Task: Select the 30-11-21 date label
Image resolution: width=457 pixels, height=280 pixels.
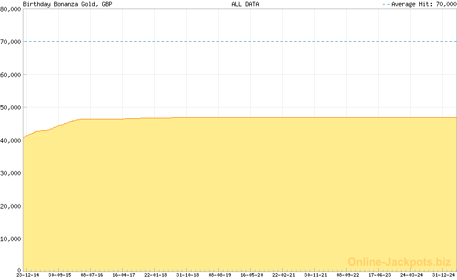Action: pyautogui.click(x=316, y=275)
